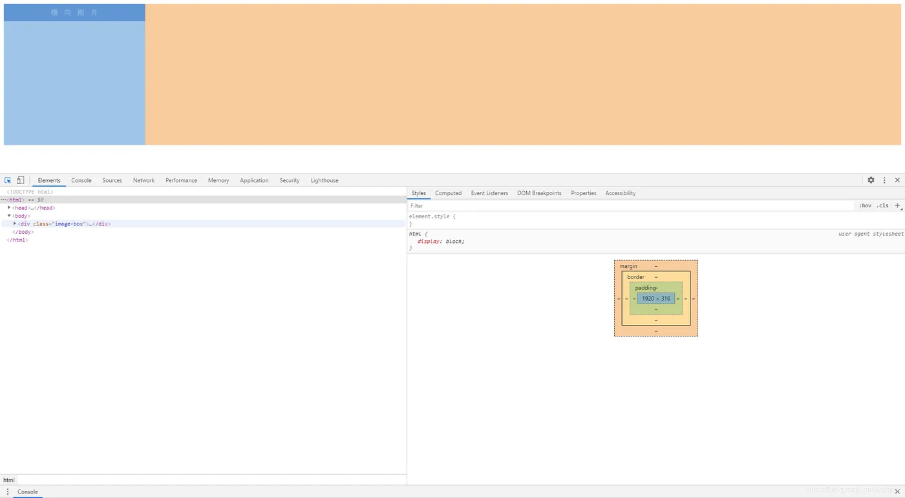This screenshot has height=498, width=905.
Task: Select the closing html tag row
Action: 17,240
